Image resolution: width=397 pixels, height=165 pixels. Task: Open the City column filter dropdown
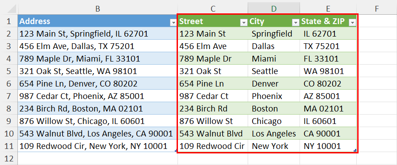pos(296,22)
